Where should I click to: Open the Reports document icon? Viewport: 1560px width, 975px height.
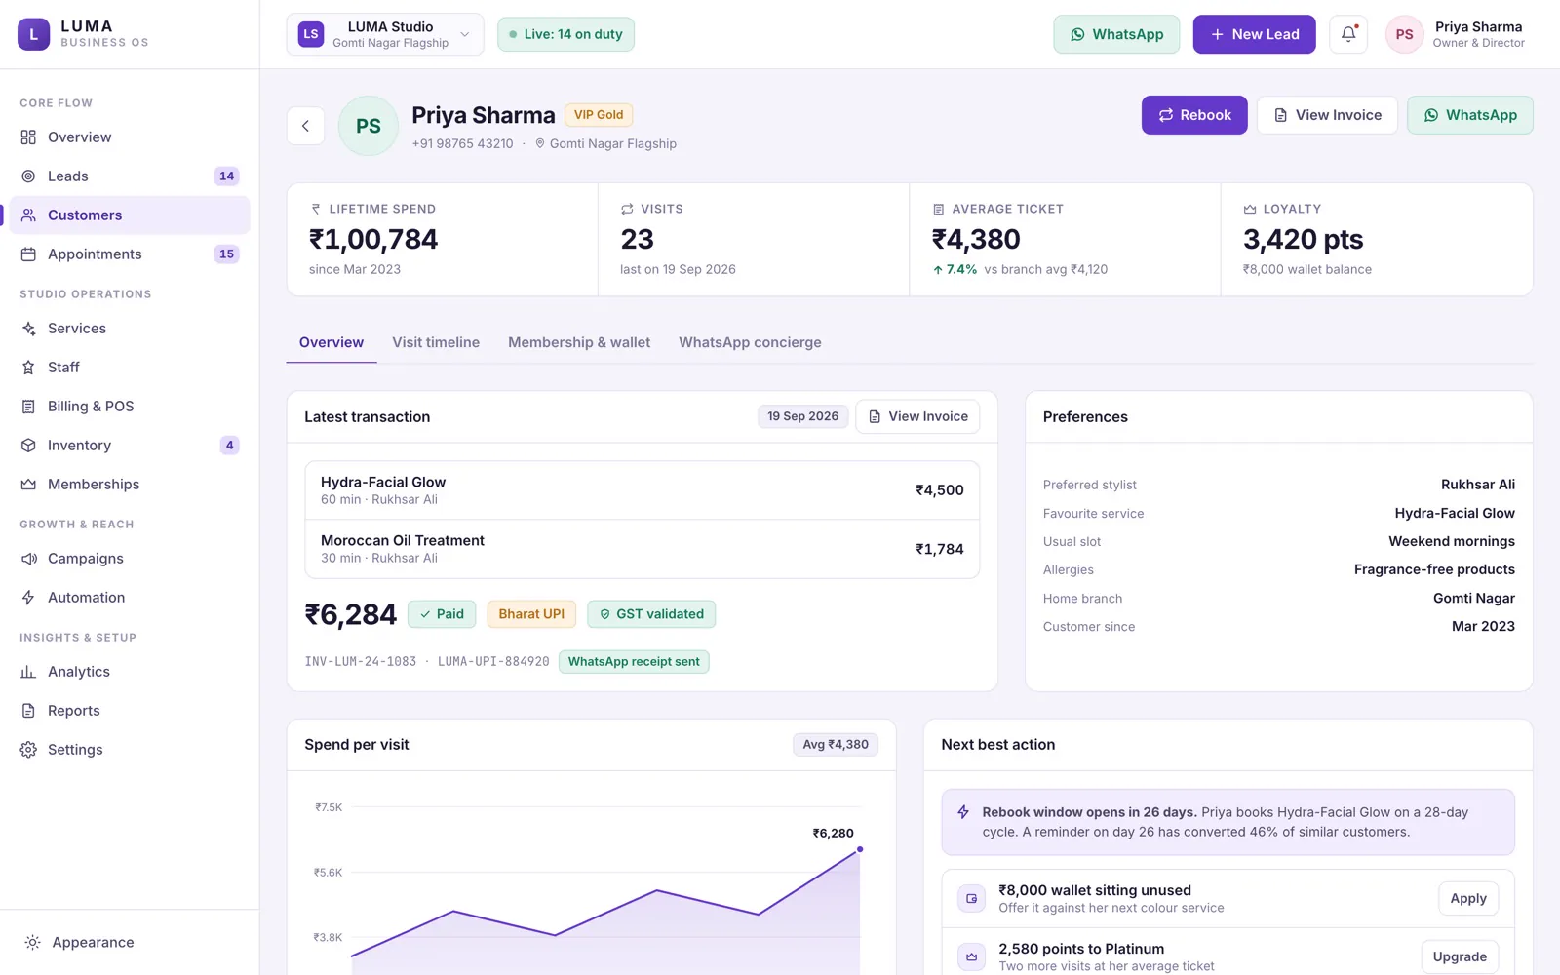coord(28,711)
